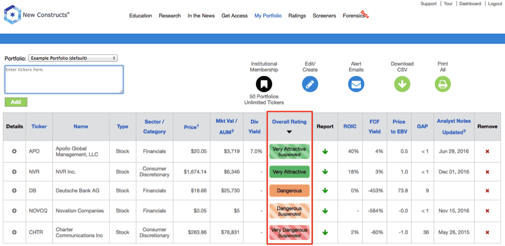Open the Portfolio selection dropdown
This screenshot has height=246, width=505.
tap(73, 58)
